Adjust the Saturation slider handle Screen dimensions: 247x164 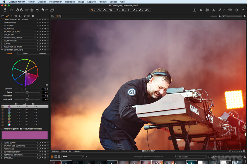pyautogui.click(x=27, y=96)
